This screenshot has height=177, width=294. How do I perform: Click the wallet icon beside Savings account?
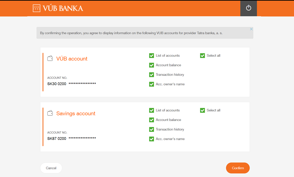[50, 113]
